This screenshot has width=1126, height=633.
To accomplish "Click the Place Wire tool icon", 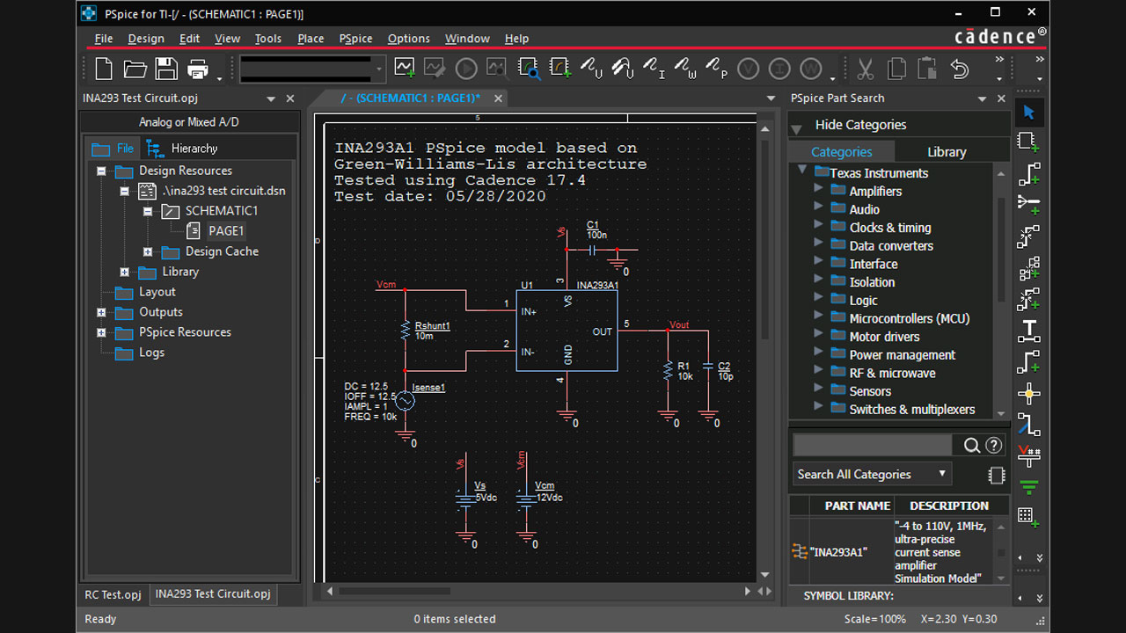I will point(1028,173).
